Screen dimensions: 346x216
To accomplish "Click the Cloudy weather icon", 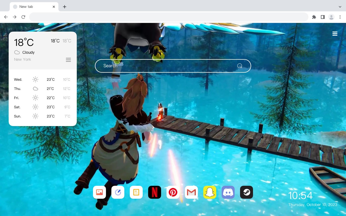I will pos(17,52).
